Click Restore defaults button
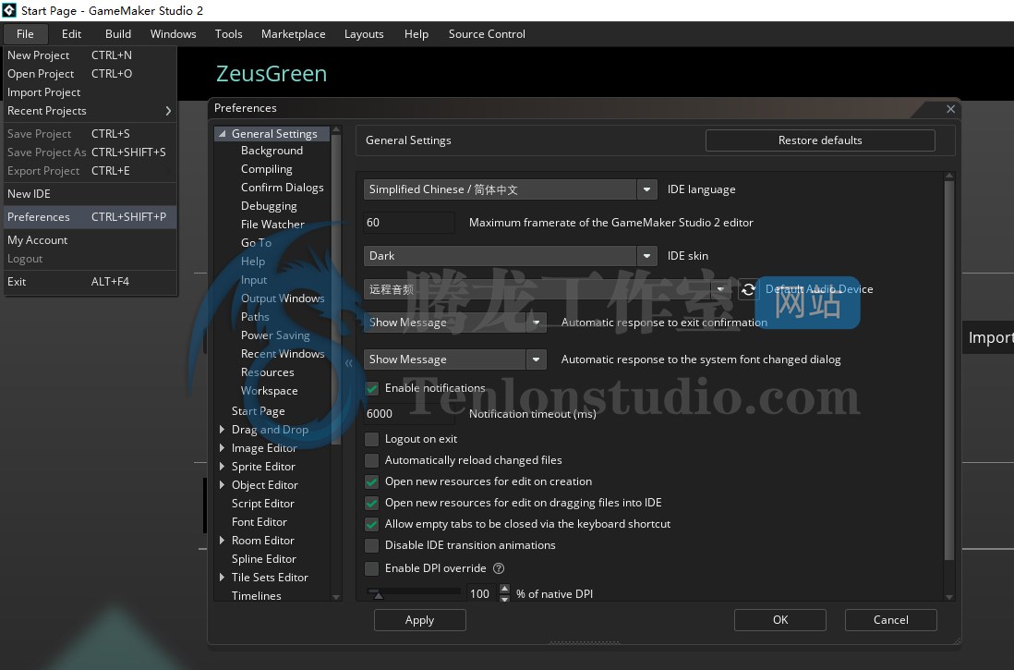 coord(820,140)
